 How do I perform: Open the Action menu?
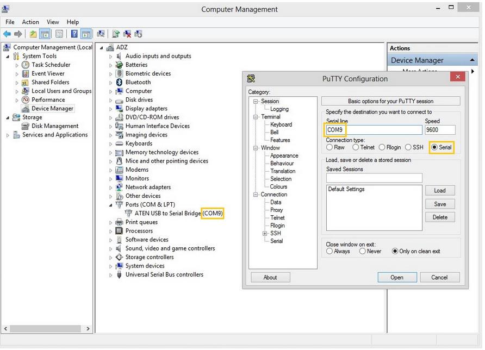tap(30, 22)
